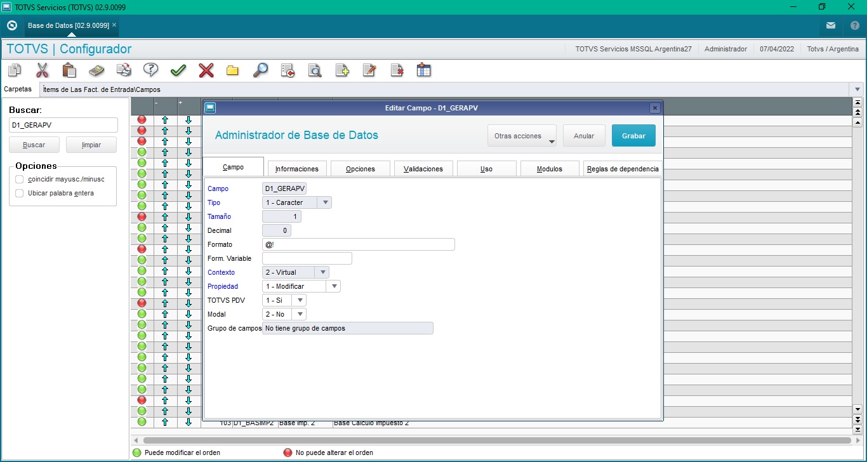Click the window icon in Editar Campo title bar
867x462 pixels.
tap(210, 108)
